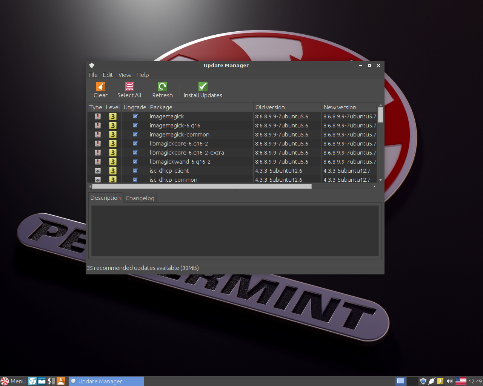Open the Help menu
483x386 pixels.
(143, 75)
